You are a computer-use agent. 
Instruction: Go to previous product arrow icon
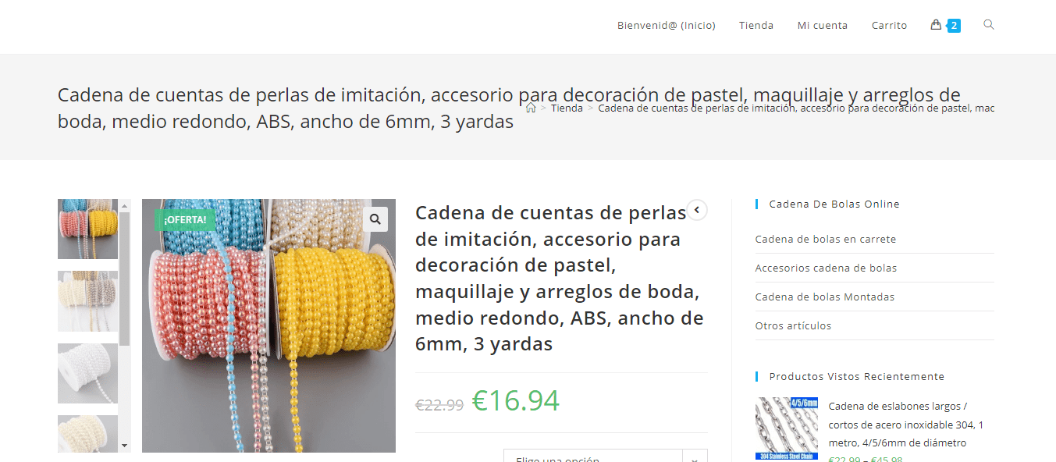697,210
